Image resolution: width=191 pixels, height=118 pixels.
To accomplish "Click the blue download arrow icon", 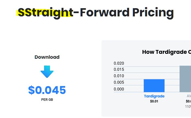I will click(x=47, y=72).
